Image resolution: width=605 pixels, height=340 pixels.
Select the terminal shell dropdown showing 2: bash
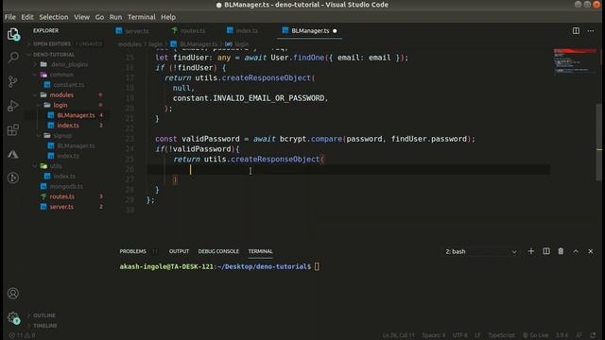pyautogui.click(x=481, y=252)
